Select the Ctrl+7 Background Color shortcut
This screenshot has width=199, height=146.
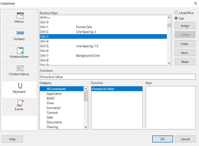pyautogui.click(x=103, y=56)
